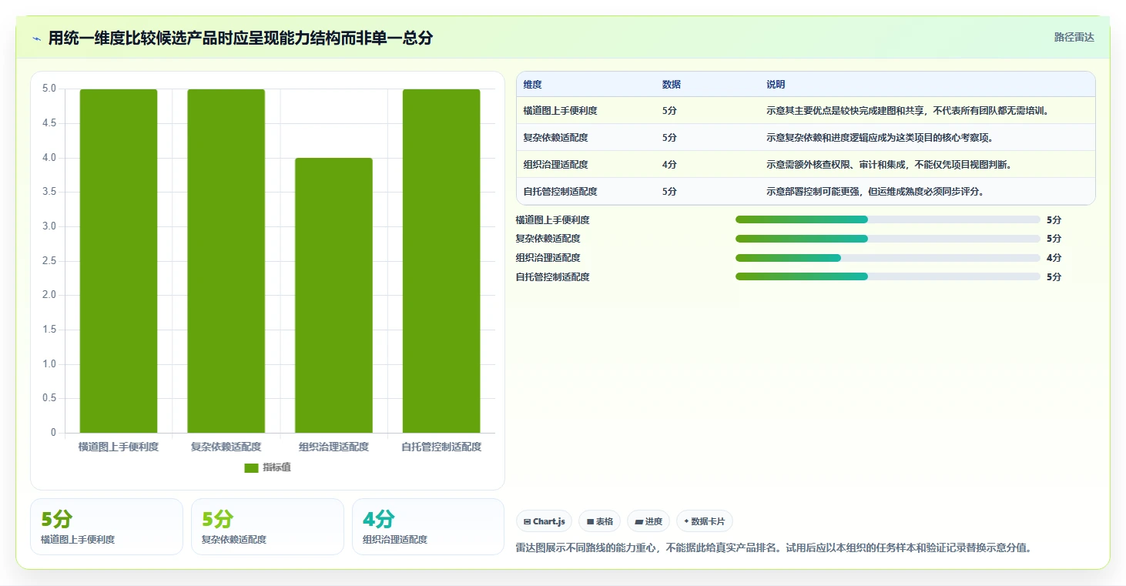Image resolution: width=1126 pixels, height=586 pixels.
Task: Click the shorter bar for 组织治理适配度
Action: point(333,295)
